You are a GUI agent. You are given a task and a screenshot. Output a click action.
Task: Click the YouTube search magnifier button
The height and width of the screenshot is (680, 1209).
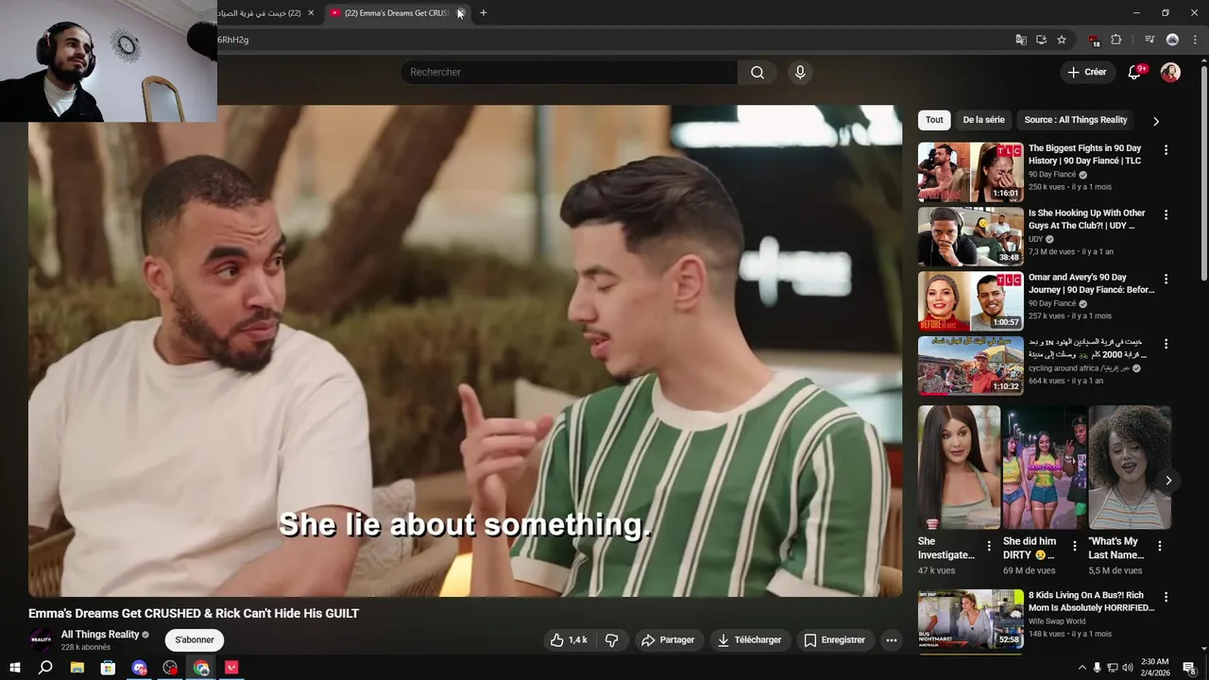coord(758,73)
